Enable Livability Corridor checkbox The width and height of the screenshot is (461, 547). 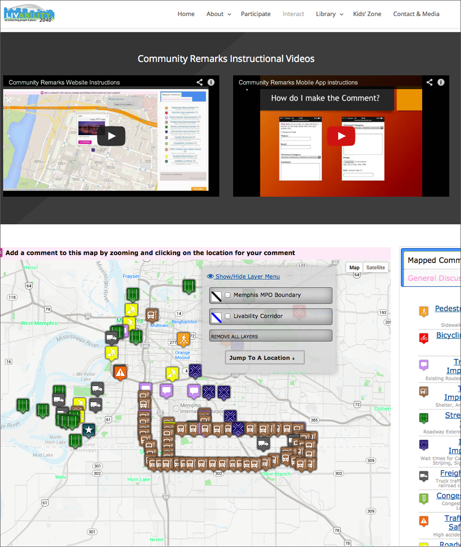227,316
